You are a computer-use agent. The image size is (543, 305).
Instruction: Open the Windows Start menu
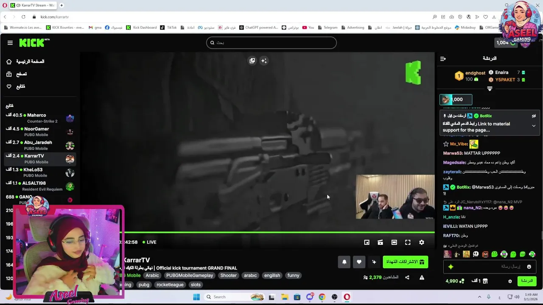click(x=196, y=297)
